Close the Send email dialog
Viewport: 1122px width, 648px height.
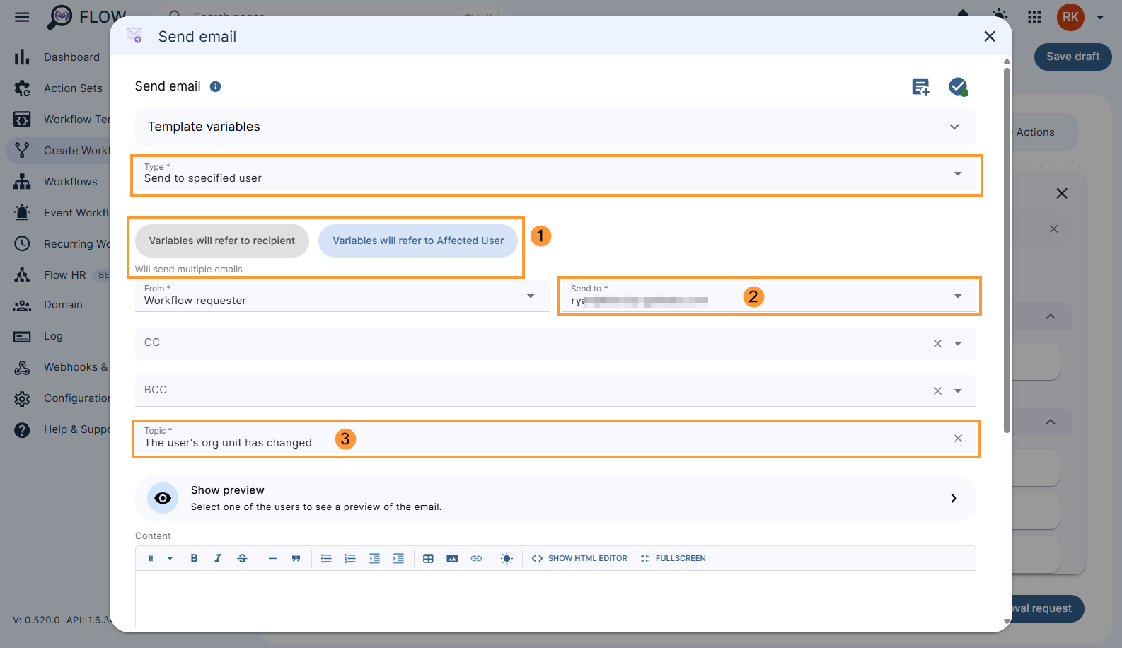[x=990, y=36]
